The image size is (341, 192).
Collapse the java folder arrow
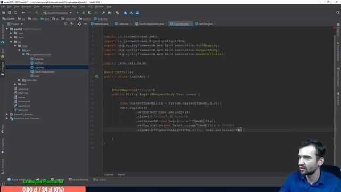19,50
